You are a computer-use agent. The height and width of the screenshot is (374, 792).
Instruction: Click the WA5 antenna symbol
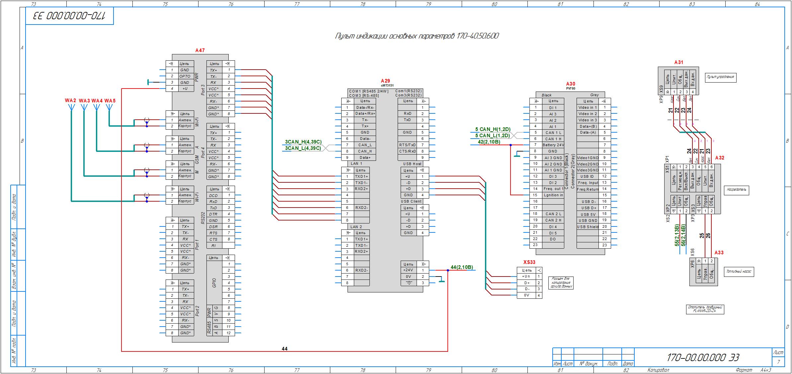tap(109, 107)
